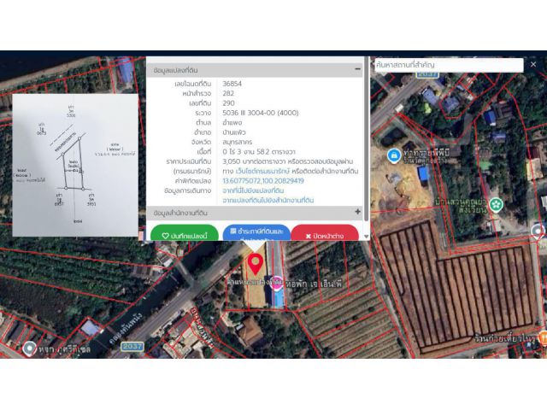Image resolution: width=547 pixels, height=410 pixels.
Task: Focus the ค้นหาสถานที่สำคัญ search field
Action: [449, 65]
